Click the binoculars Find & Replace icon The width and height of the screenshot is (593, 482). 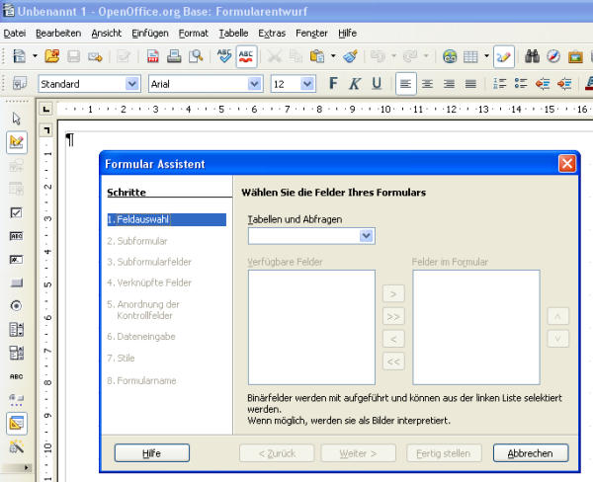(531, 57)
